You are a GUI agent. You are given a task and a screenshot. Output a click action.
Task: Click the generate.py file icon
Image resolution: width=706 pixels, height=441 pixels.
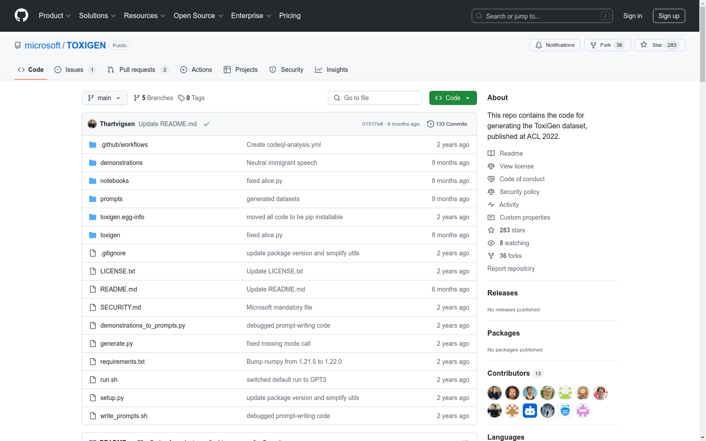(93, 344)
